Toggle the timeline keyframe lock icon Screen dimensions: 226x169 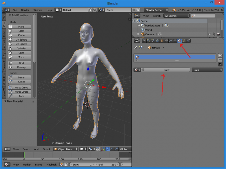point(66,164)
